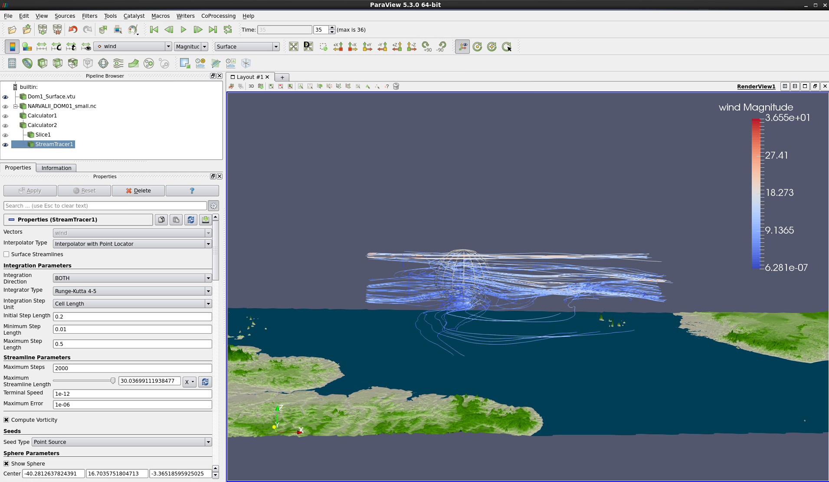Hide Dom1_Surface.vtu using its eye icon
829x482 pixels.
5,97
